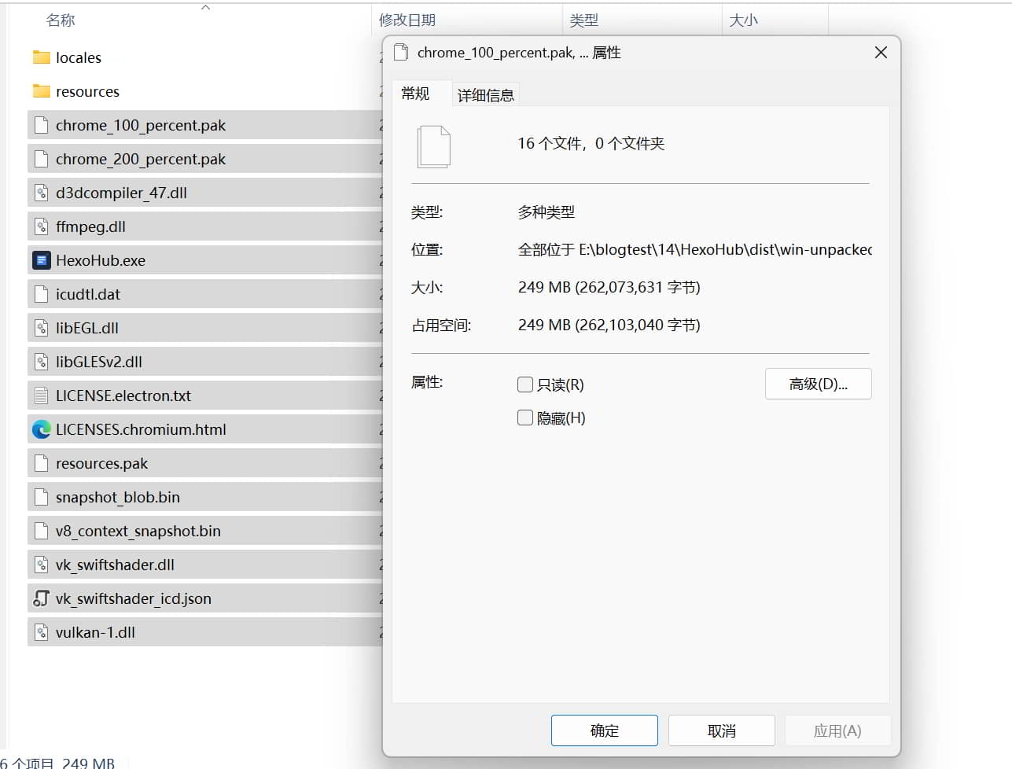The height and width of the screenshot is (769, 1012).
Task: Close the properties dialog window
Action: tap(881, 52)
